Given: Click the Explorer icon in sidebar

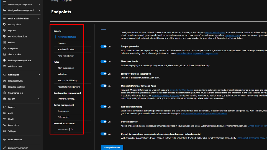Looking at the screenshot, I should 5,30.
